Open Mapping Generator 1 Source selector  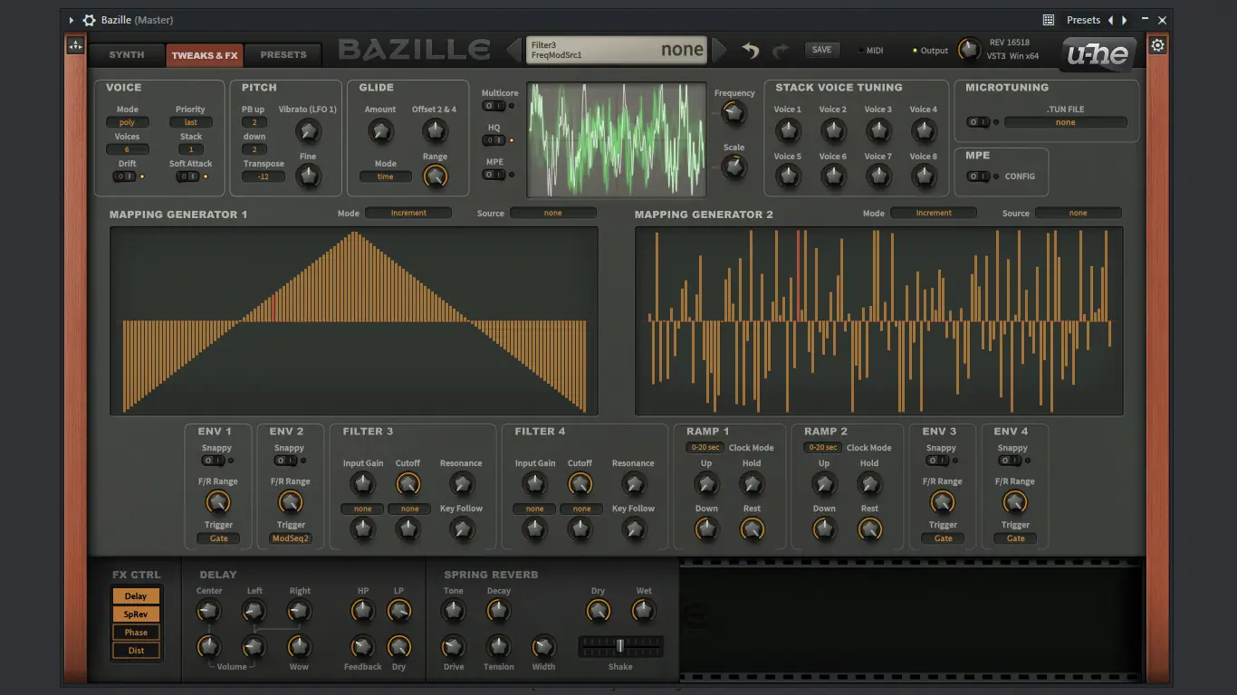tap(553, 213)
